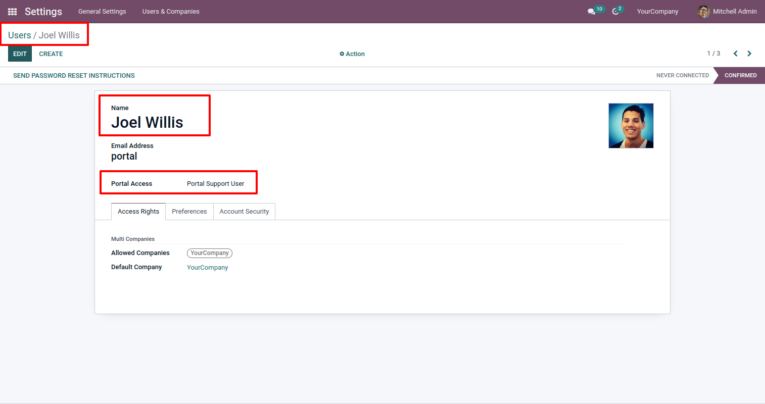
Task: Switch to the Account Security tab
Action: (244, 212)
